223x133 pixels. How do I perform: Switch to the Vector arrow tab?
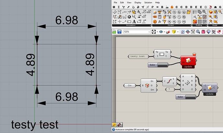[x=128, y=7]
